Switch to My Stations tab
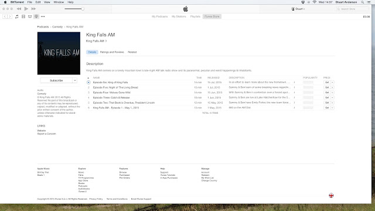This screenshot has height=211, width=375. point(179,16)
